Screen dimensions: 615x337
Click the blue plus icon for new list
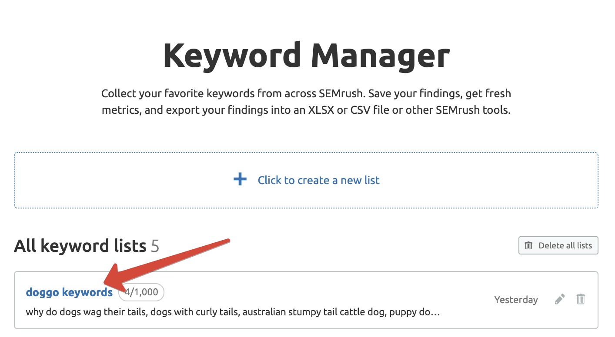click(x=240, y=180)
